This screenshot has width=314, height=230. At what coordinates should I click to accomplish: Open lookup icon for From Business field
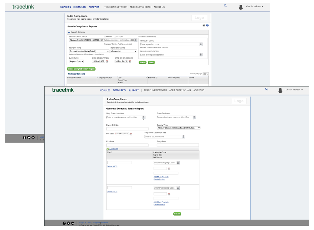click(x=194, y=117)
